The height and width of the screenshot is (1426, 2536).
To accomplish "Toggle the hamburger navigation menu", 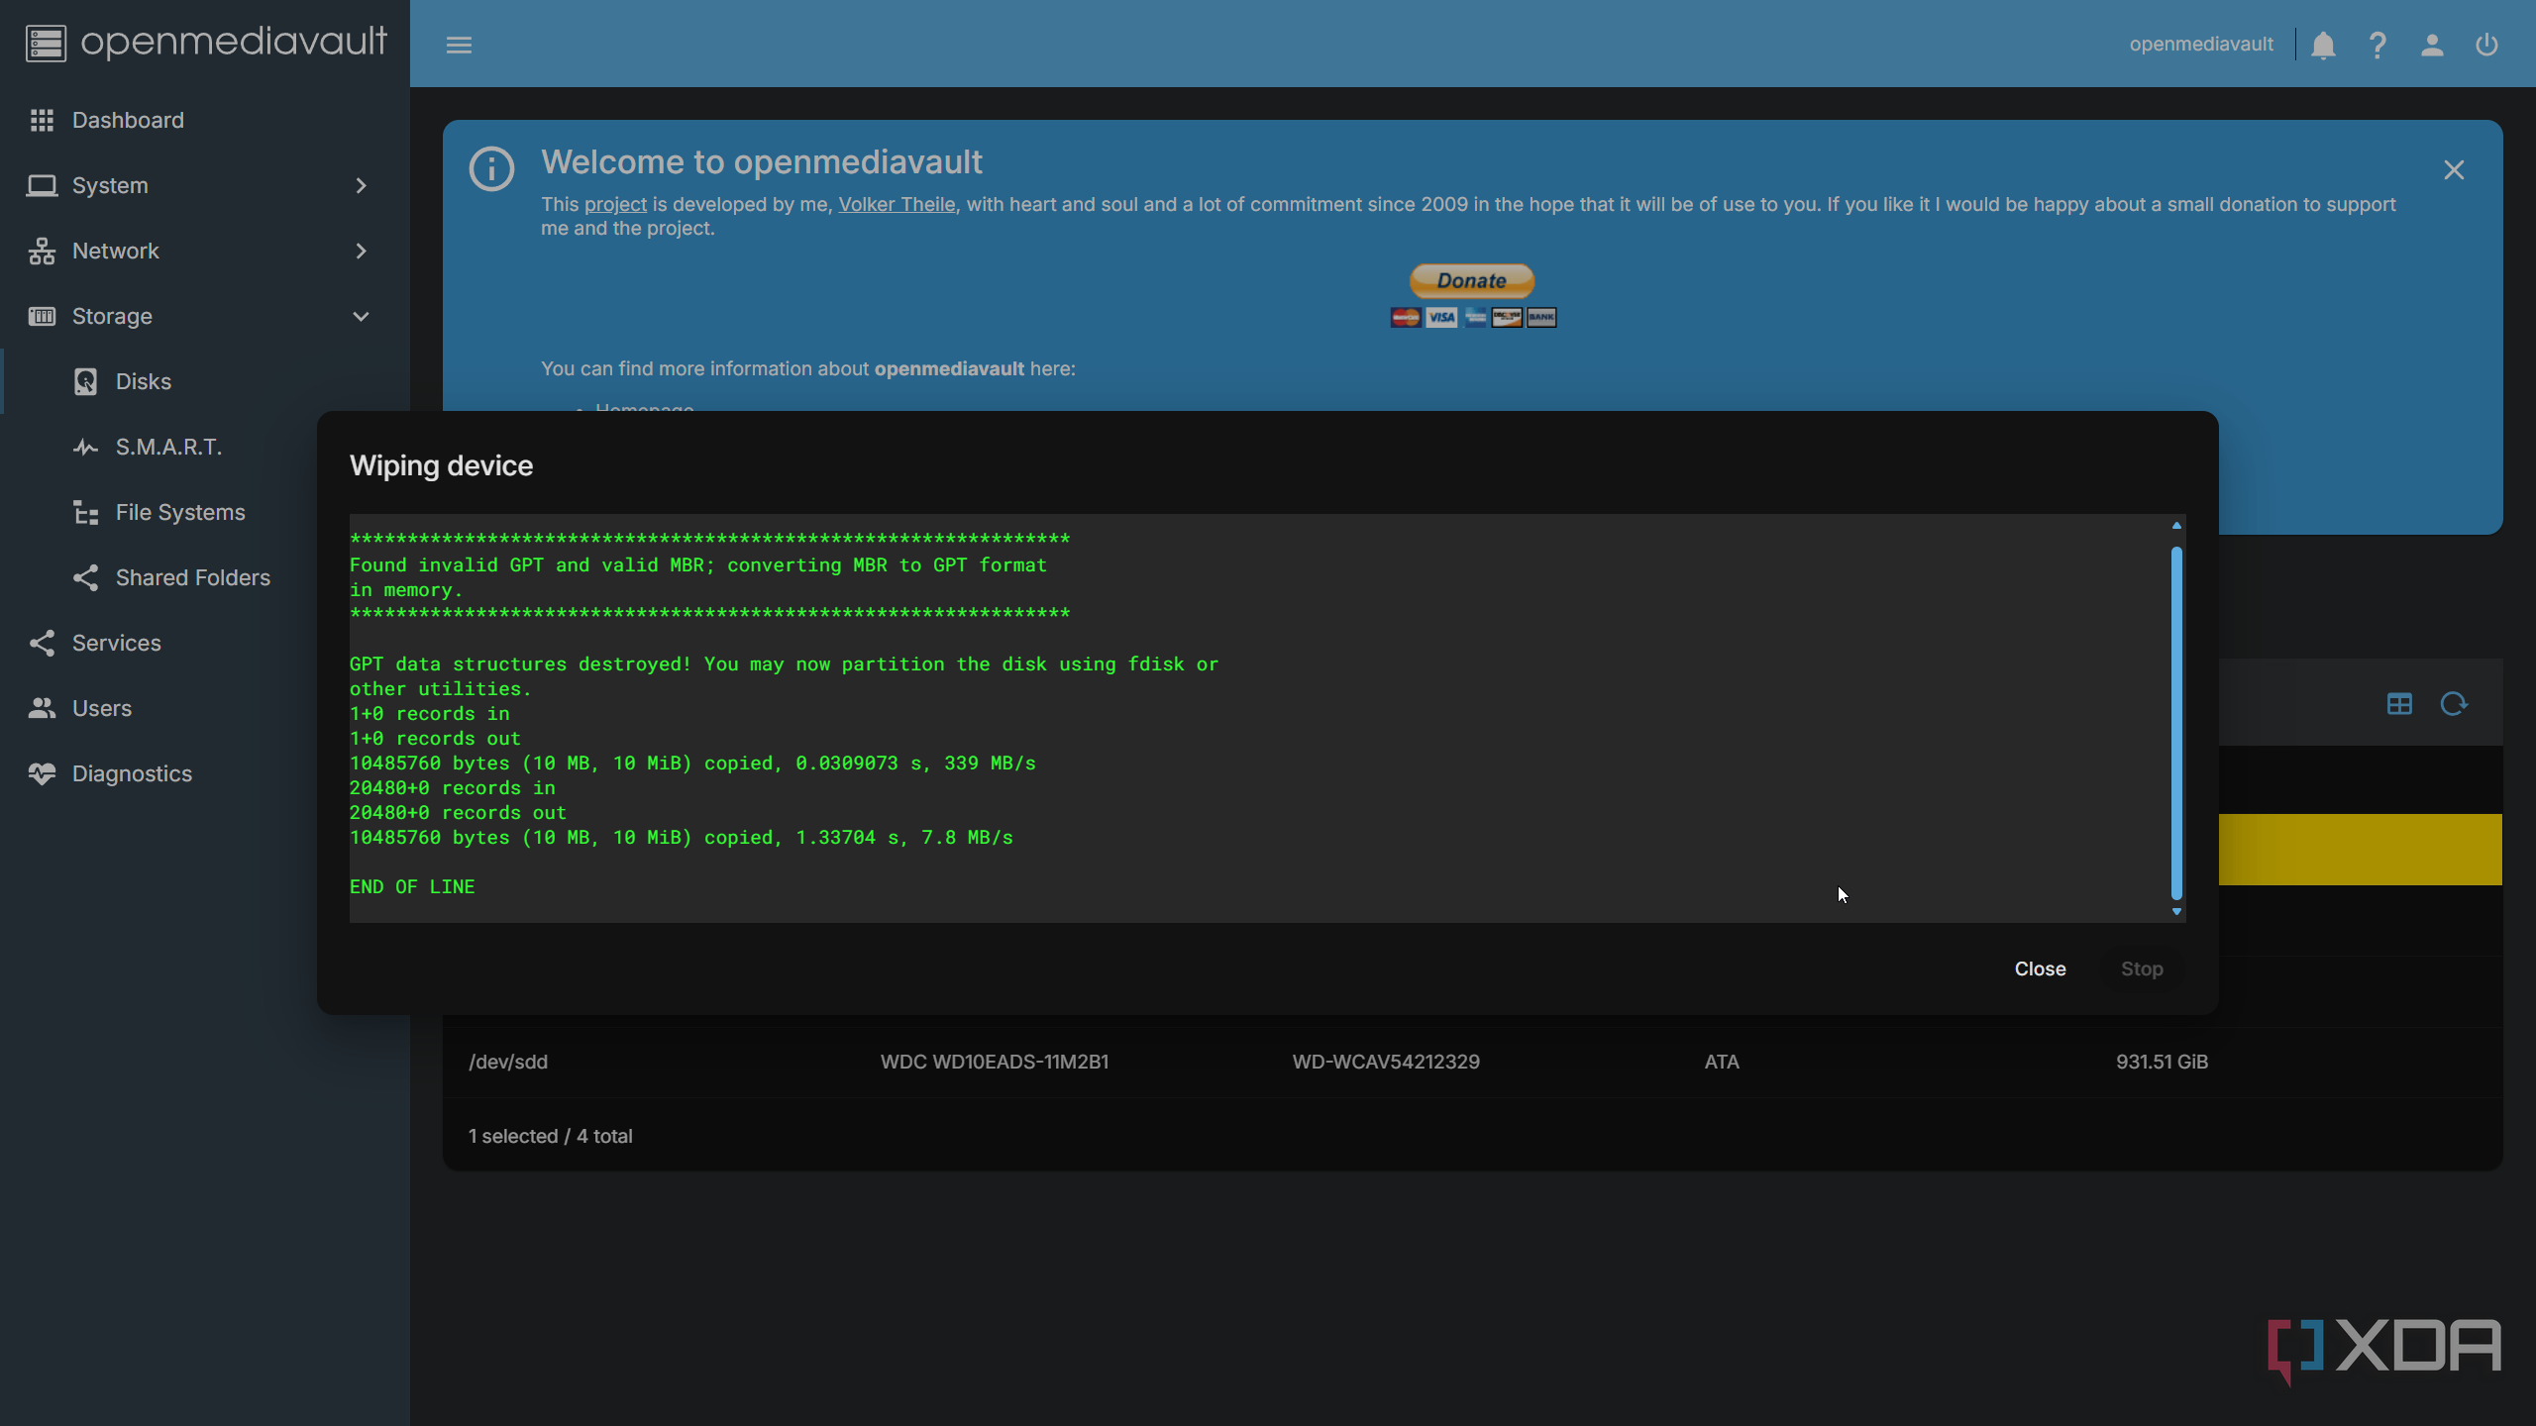I will pyautogui.click(x=459, y=45).
